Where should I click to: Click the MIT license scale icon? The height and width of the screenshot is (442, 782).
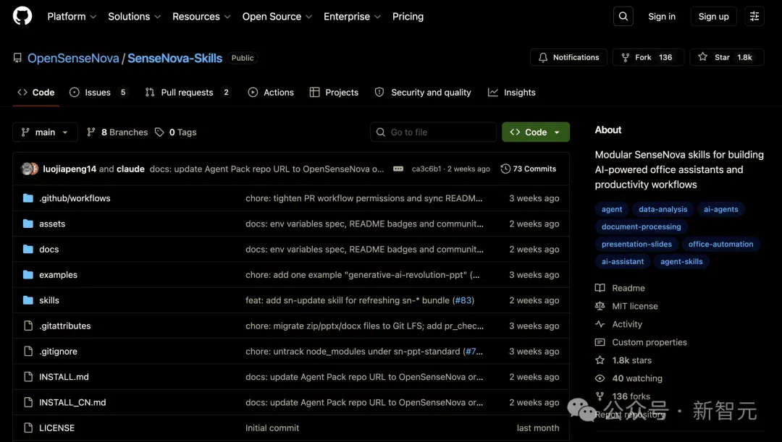pyautogui.click(x=600, y=306)
